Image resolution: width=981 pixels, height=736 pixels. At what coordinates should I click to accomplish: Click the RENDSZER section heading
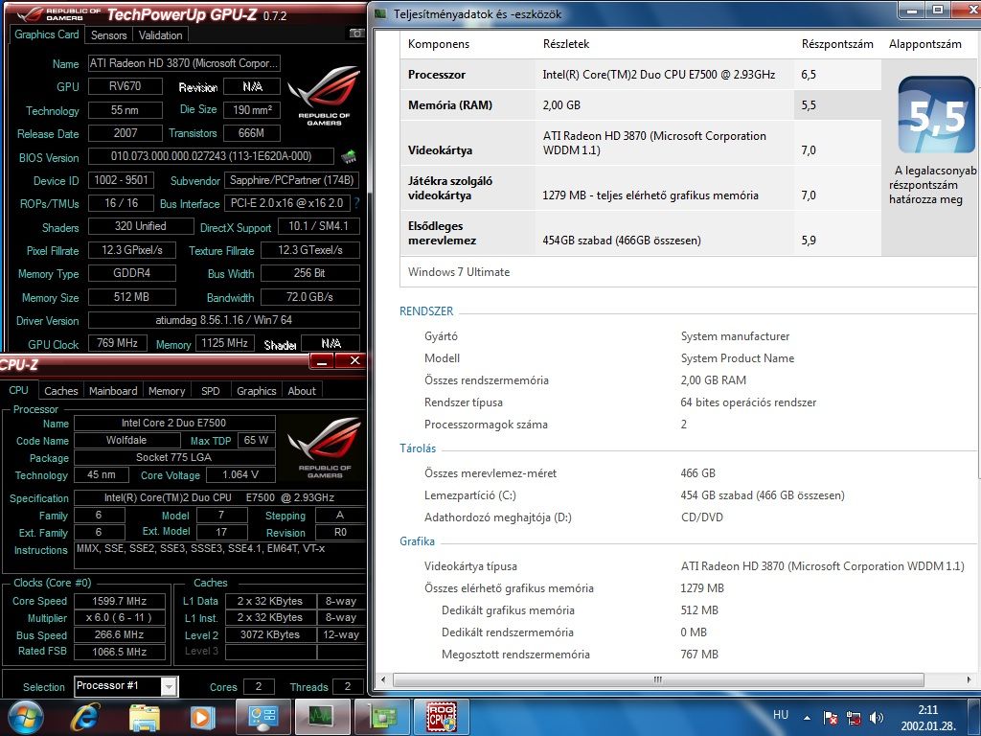pyautogui.click(x=426, y=311)
